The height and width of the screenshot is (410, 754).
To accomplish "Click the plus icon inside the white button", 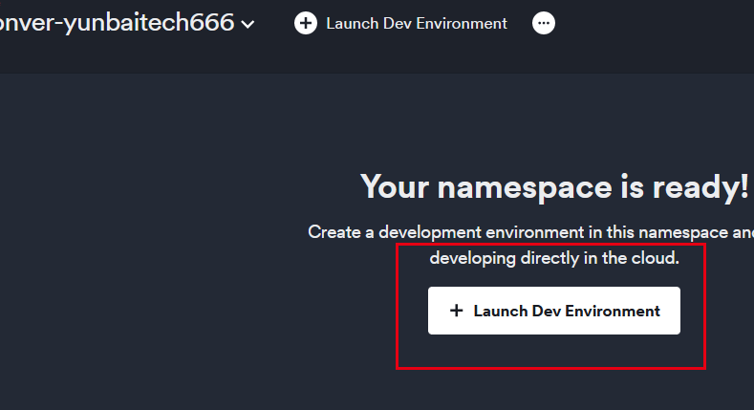I will click(x=456, y=311).
